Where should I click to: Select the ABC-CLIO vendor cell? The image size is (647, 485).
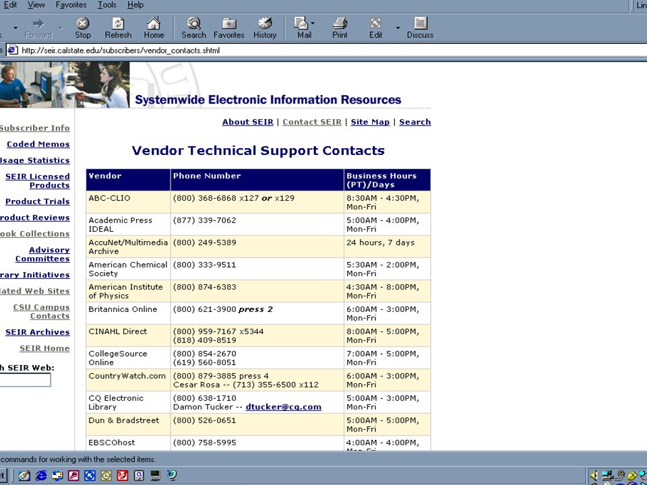tap(128, 202)
